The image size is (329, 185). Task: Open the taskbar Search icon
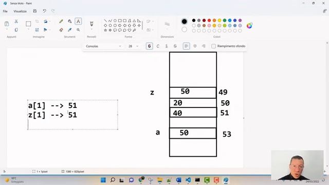[x=113, y=180]
